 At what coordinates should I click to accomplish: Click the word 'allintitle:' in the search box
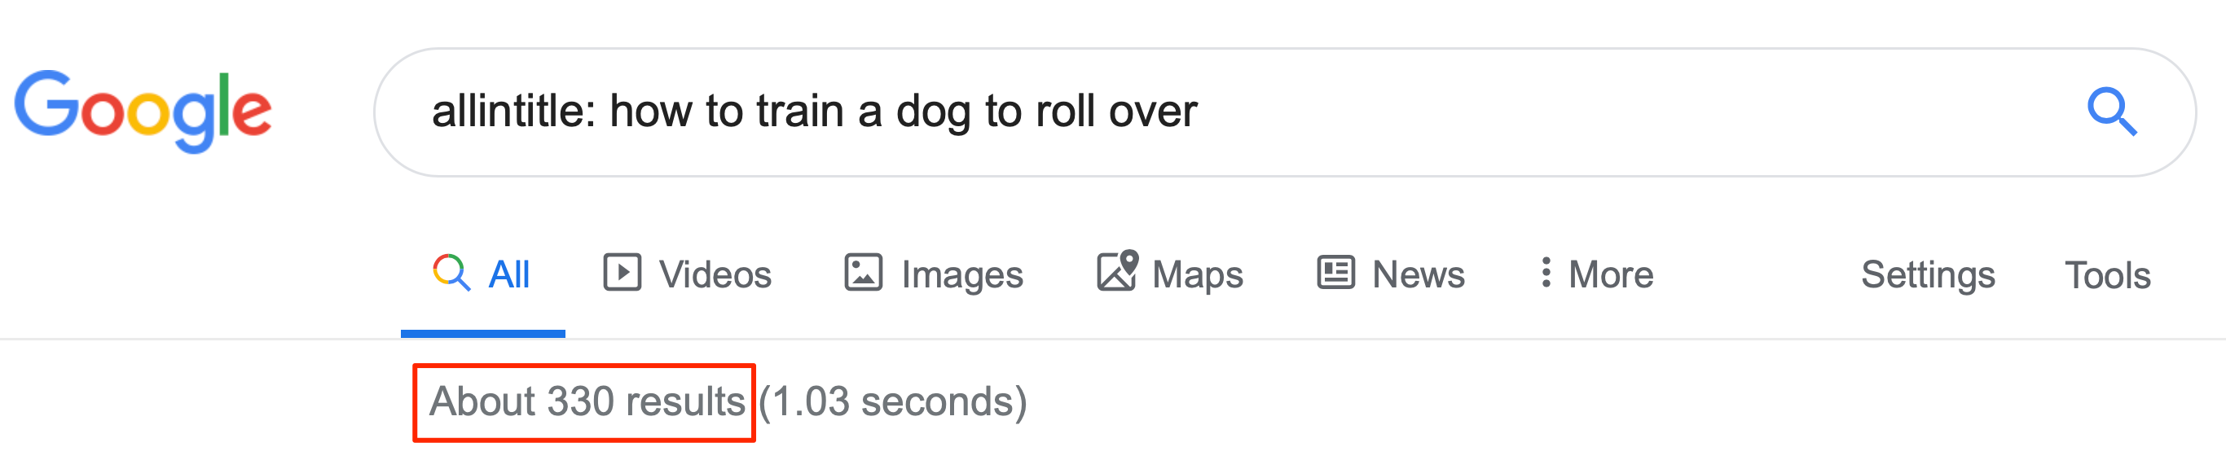click(514, 112)
